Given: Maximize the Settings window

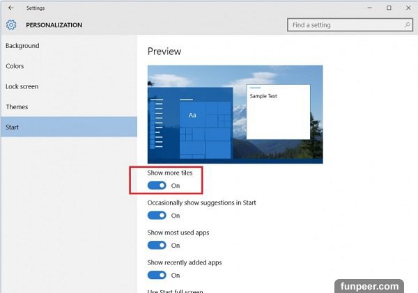Looking at the screenshot, I should point(389,8).
